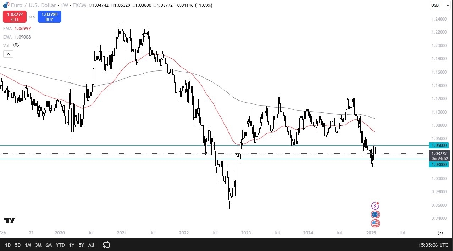Select the YTD time range
The width and height of the screenshot is (453, 251).
(x=60, y=245)
